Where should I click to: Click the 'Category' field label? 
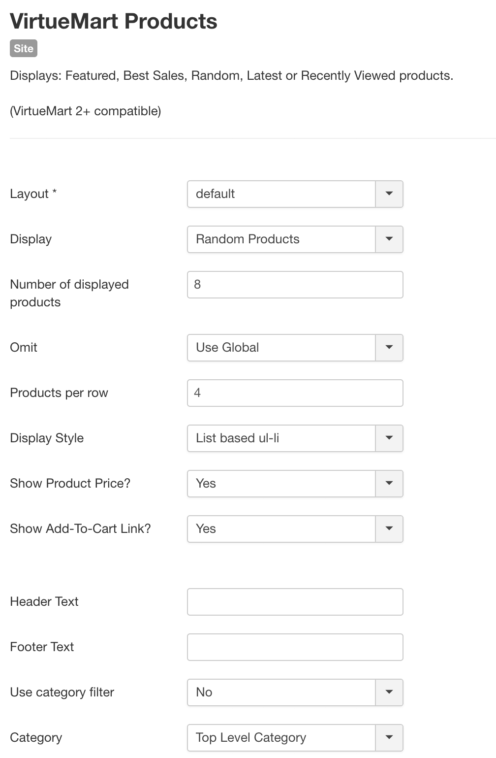(x=36, y=738)
